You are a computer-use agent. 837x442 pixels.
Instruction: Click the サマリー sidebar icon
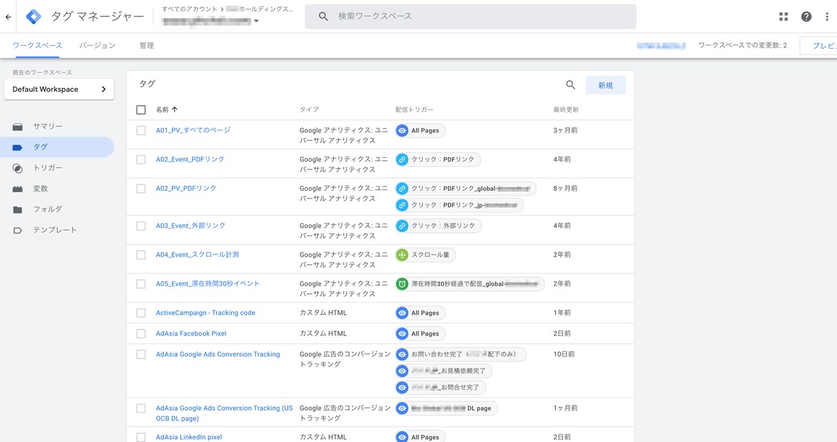tap(18, 127)
